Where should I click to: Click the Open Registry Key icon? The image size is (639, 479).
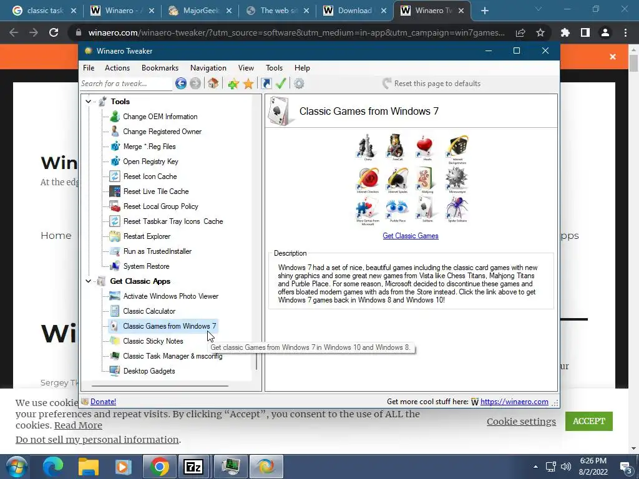(x=115, y=162)
